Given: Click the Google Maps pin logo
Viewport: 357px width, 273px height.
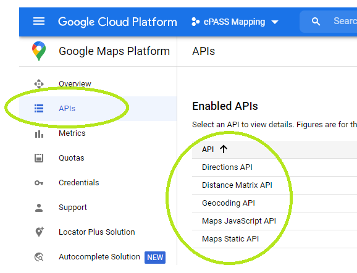Looking at the screenshot, I should click(39, 51).
